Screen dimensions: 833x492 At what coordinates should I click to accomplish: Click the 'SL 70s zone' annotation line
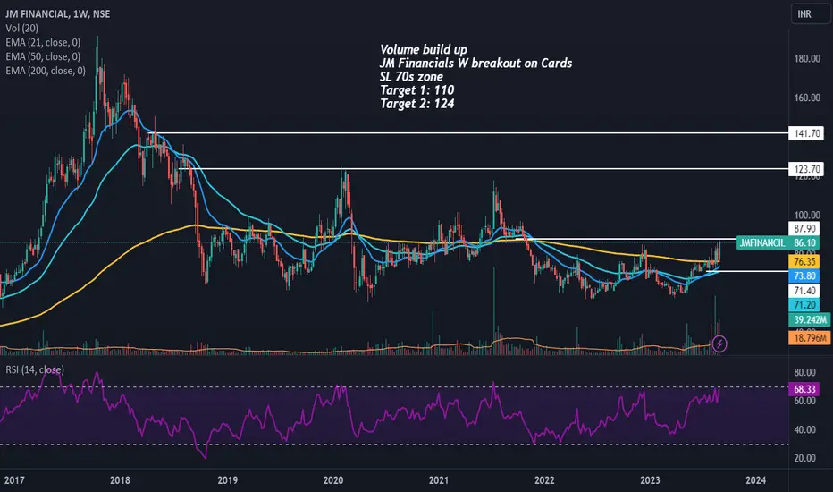click(411, 77)
